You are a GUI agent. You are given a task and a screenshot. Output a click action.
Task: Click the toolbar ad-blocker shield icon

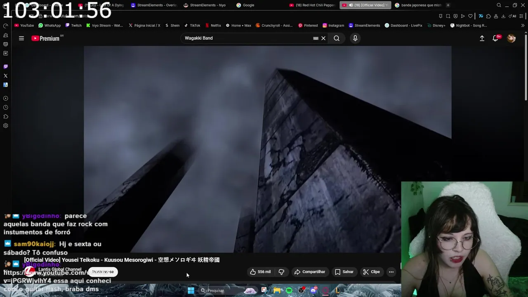[x=455, y=16]
